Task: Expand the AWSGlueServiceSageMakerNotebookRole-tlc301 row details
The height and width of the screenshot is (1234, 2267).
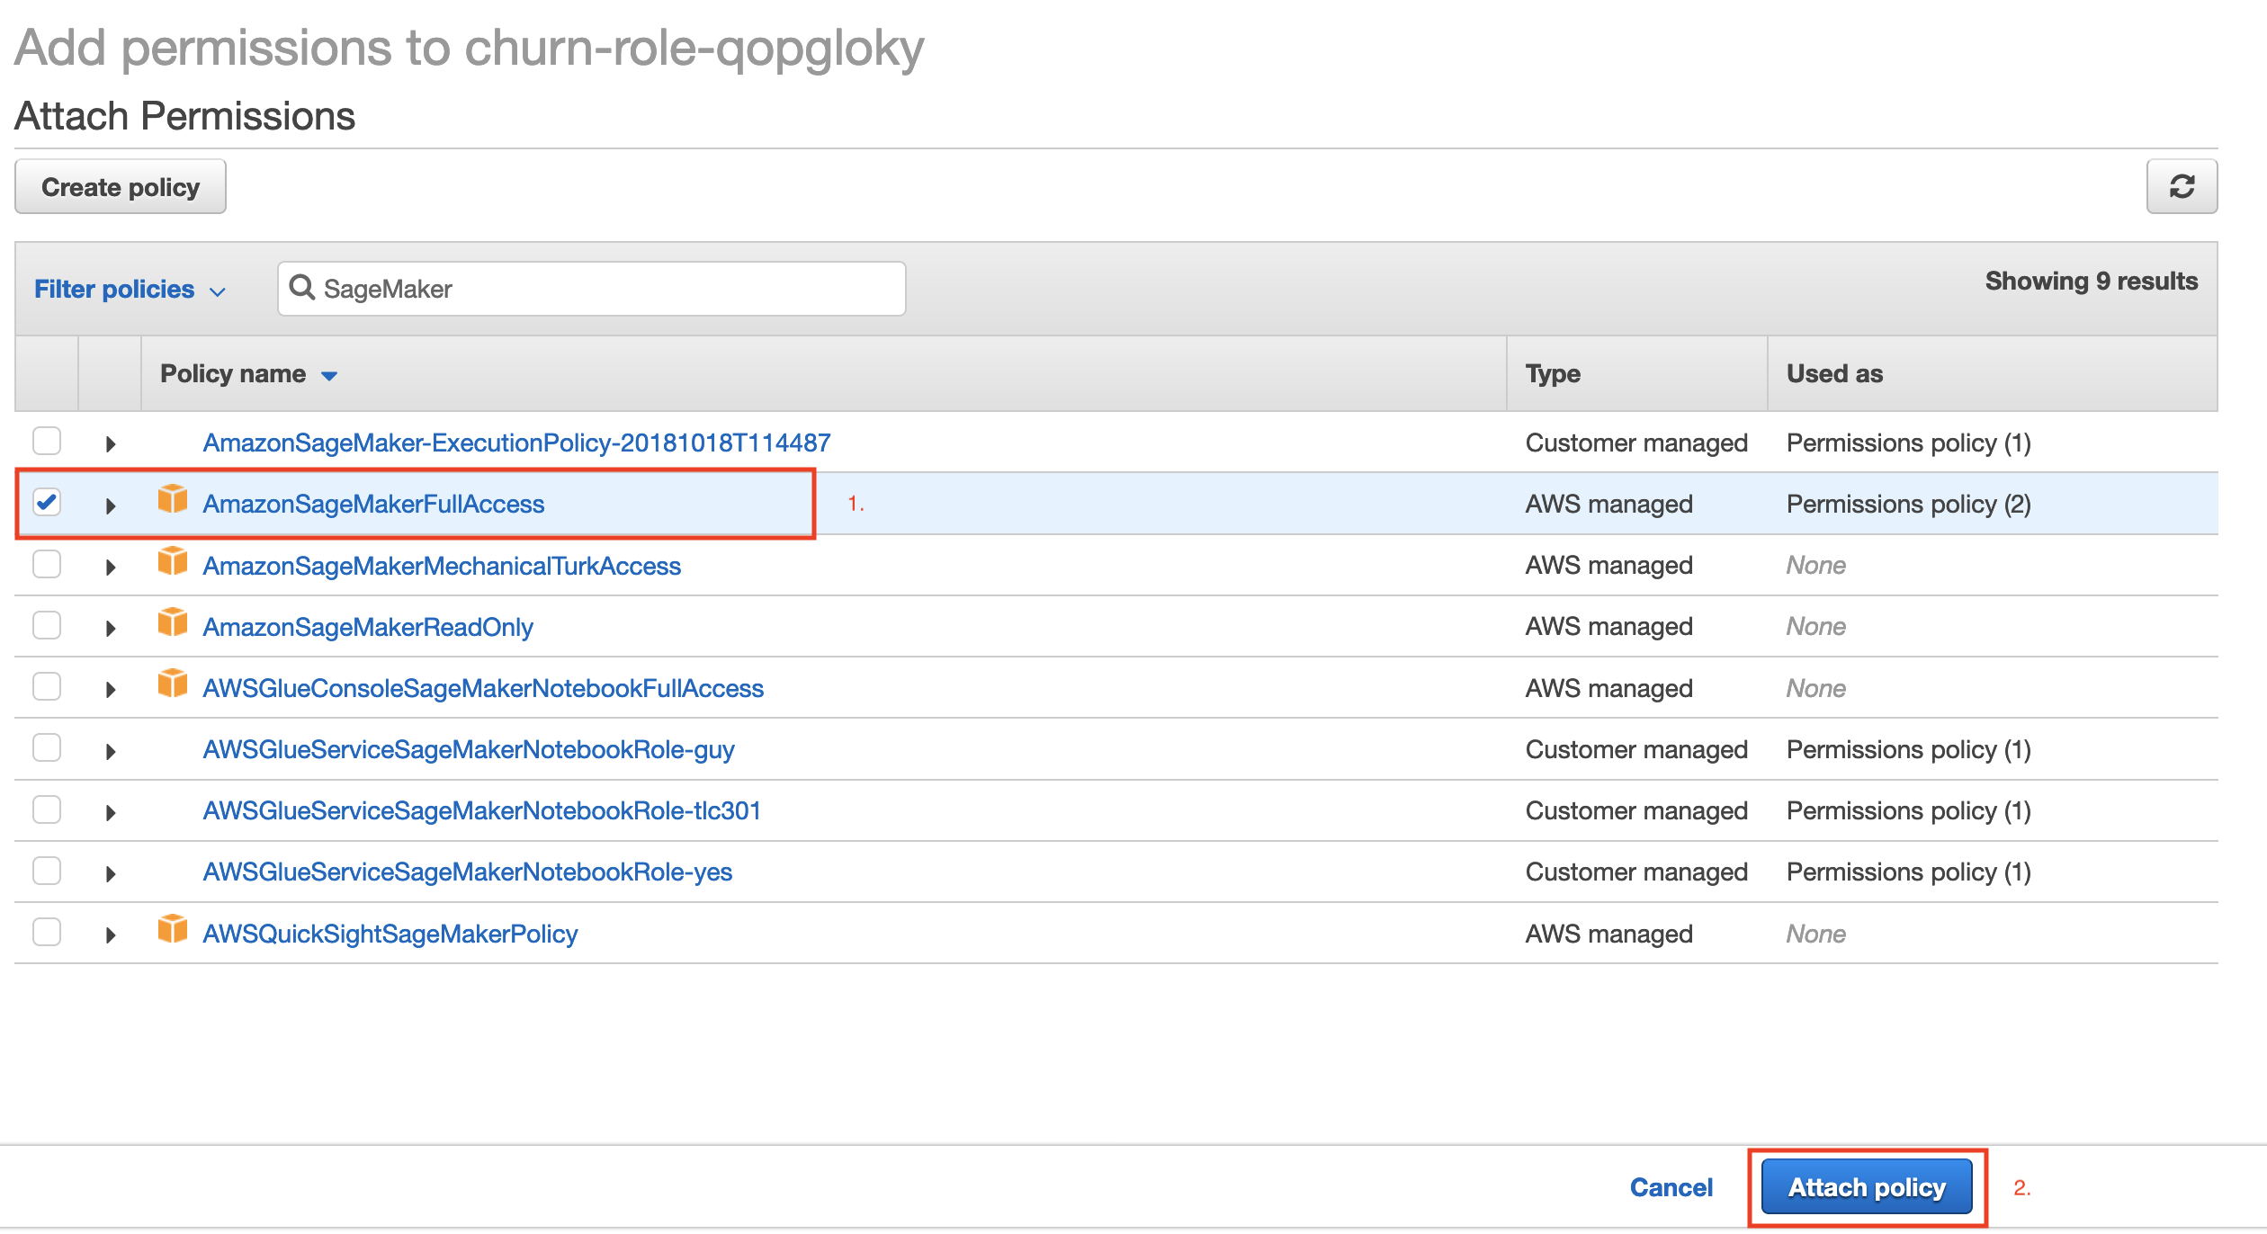Action: coord(111,812)
